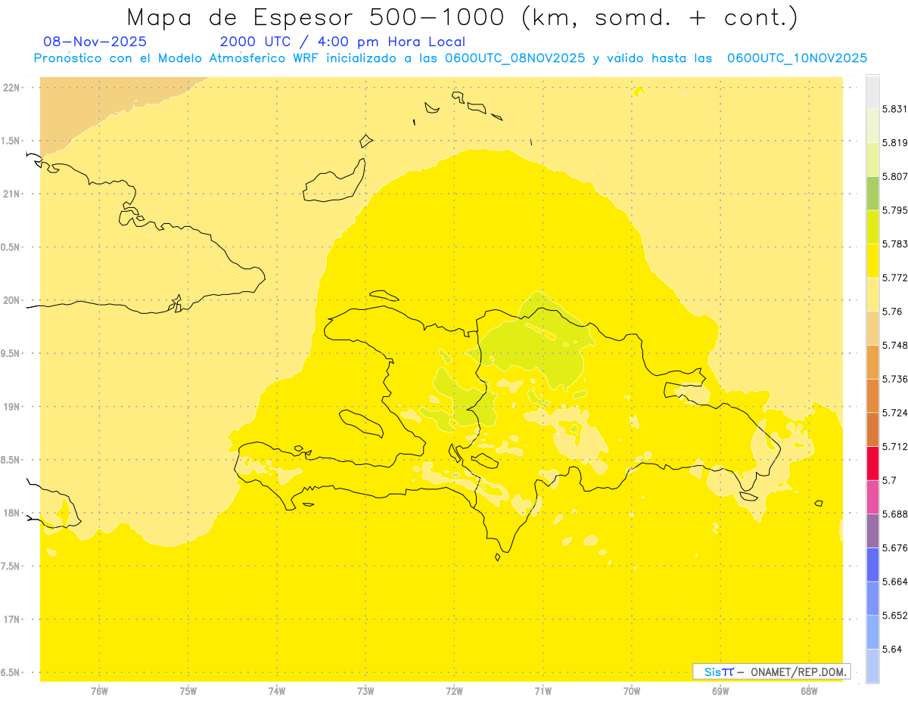This screenshot has height=701, width=908.
Task: Click the "76W" longitude label
Action: [x=99, y=690]
